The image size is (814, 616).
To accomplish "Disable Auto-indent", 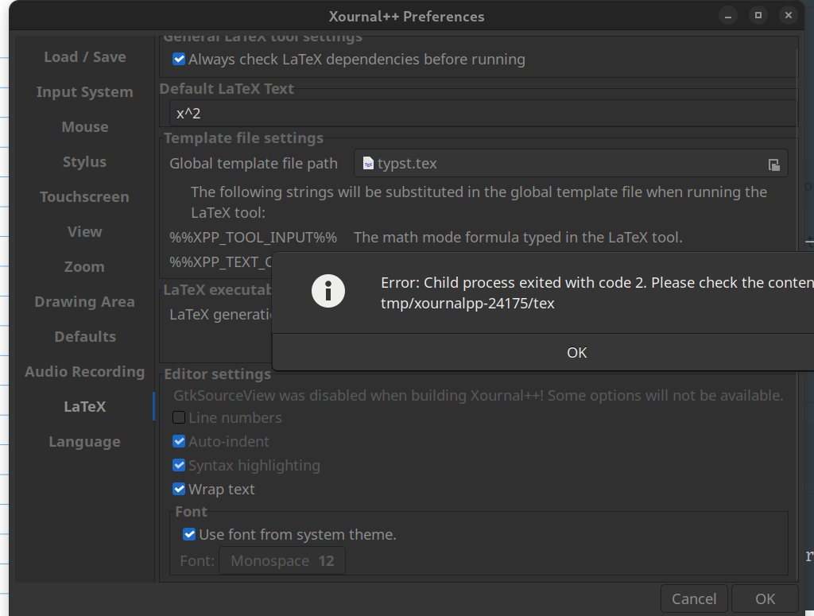I will coord(178,441).
